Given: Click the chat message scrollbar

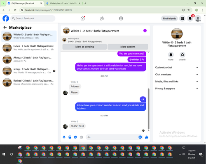Looking at the screenshot, I should (x=148, y=109).
